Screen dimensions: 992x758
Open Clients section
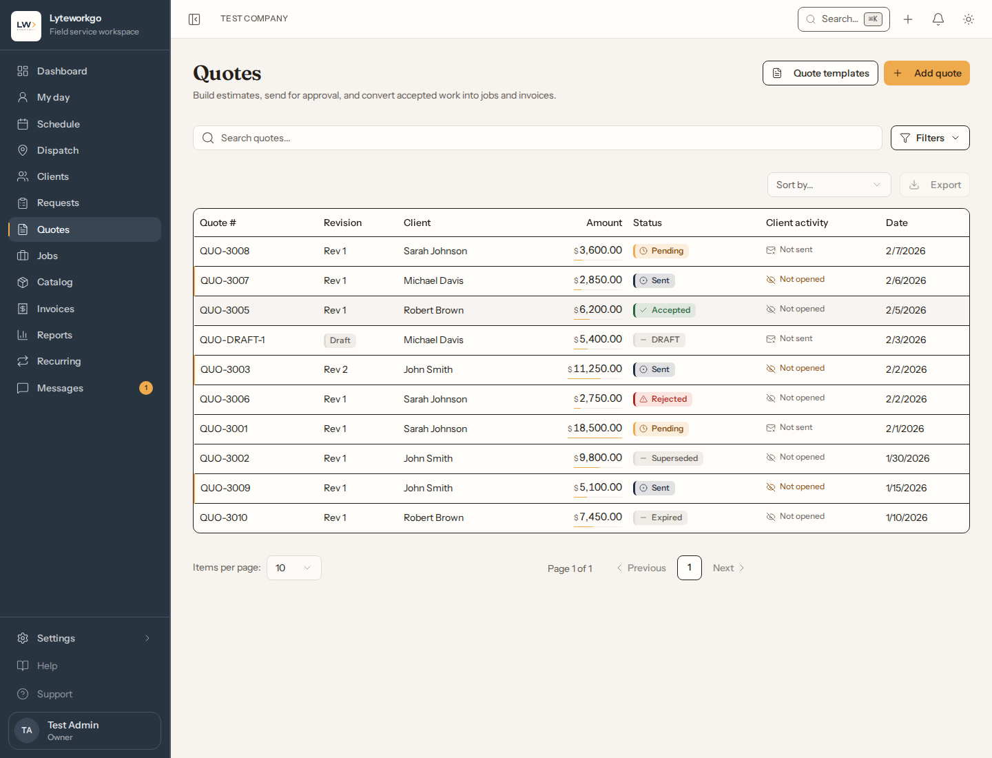(85, 176)
